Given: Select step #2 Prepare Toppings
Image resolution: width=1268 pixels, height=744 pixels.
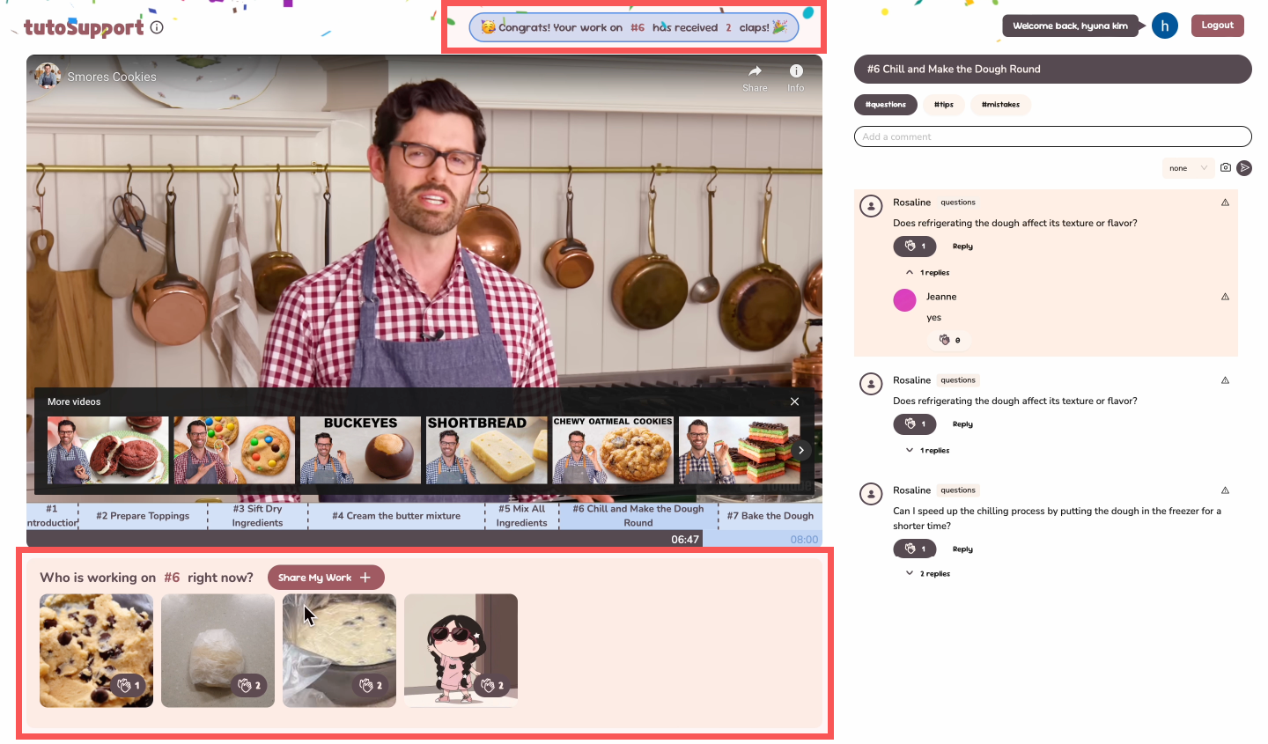Looking at the screenshot, I should coord(143,516).
